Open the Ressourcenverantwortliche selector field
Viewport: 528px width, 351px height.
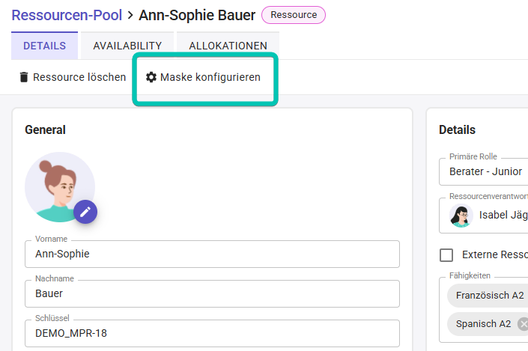484,216
